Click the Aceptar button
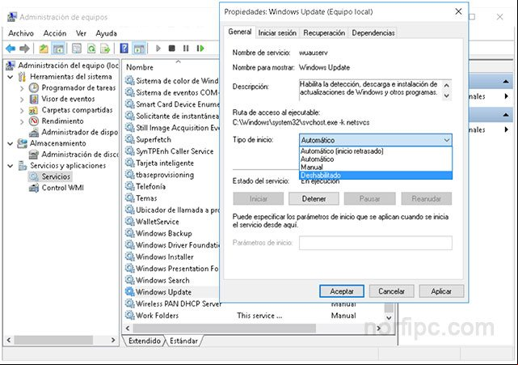 click(x=342, y=291)
